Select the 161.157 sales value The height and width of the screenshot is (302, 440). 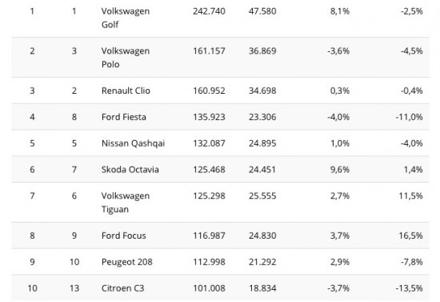coord(209,50)
